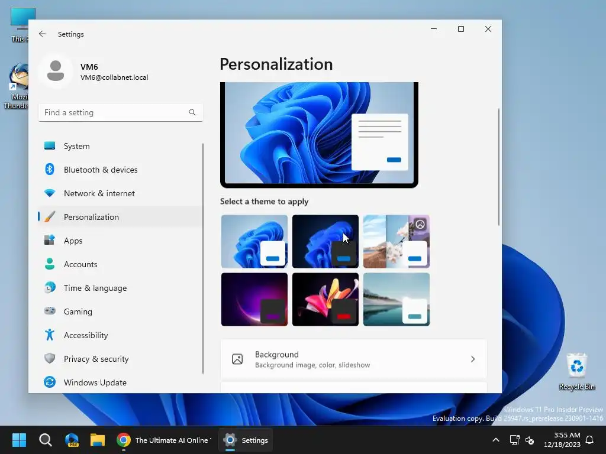Click the Apps icon in sidebar
Image resolution: width=606 pixels, height=454 pixels.
tap(50, 240)
